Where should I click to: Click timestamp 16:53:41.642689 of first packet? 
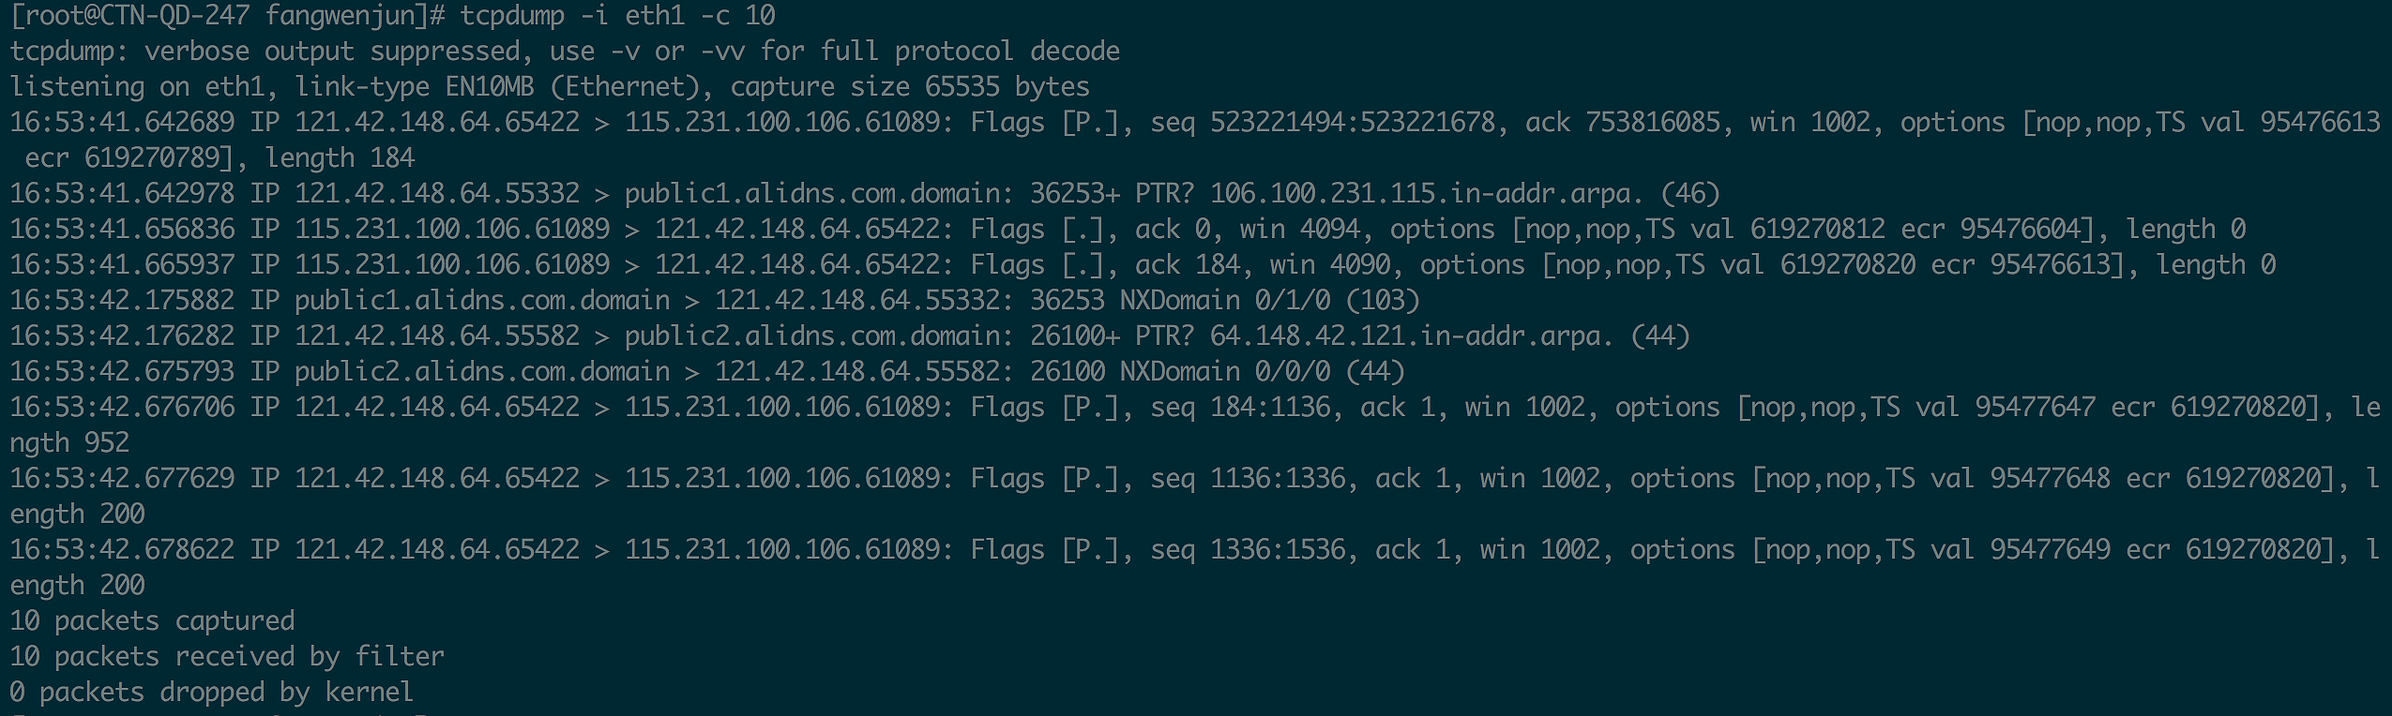122,122
